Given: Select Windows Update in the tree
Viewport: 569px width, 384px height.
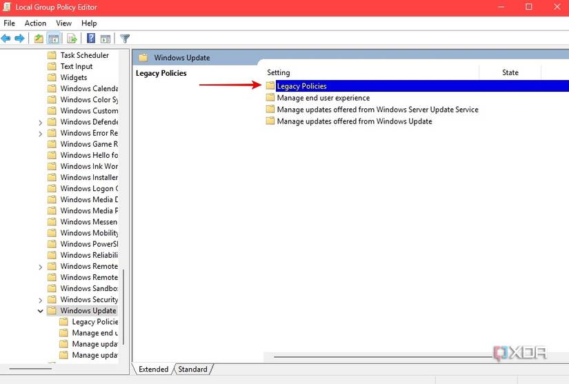Looking at the screenshot, I should [88, 310].
